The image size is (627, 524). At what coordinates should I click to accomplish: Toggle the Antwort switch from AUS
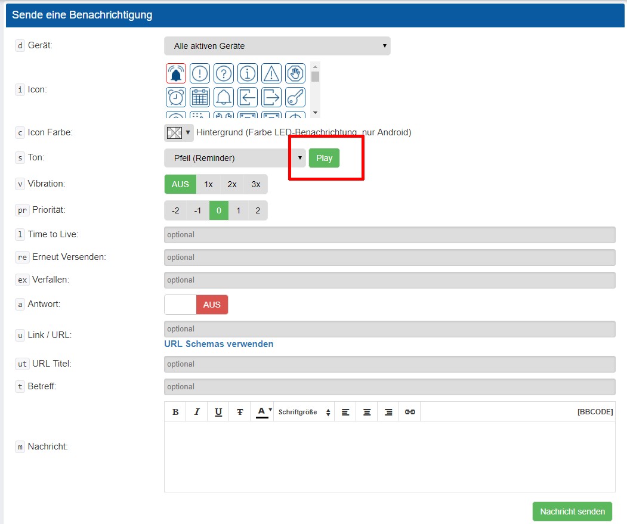pyautogui.click(x=196, y=305)
